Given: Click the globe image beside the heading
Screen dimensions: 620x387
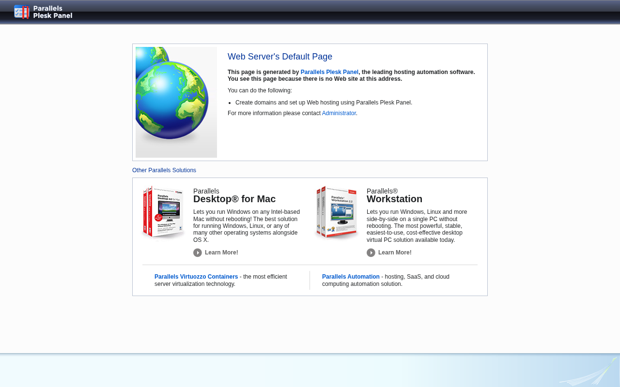Looking at the screenshot, I should (x=176, y=102).
